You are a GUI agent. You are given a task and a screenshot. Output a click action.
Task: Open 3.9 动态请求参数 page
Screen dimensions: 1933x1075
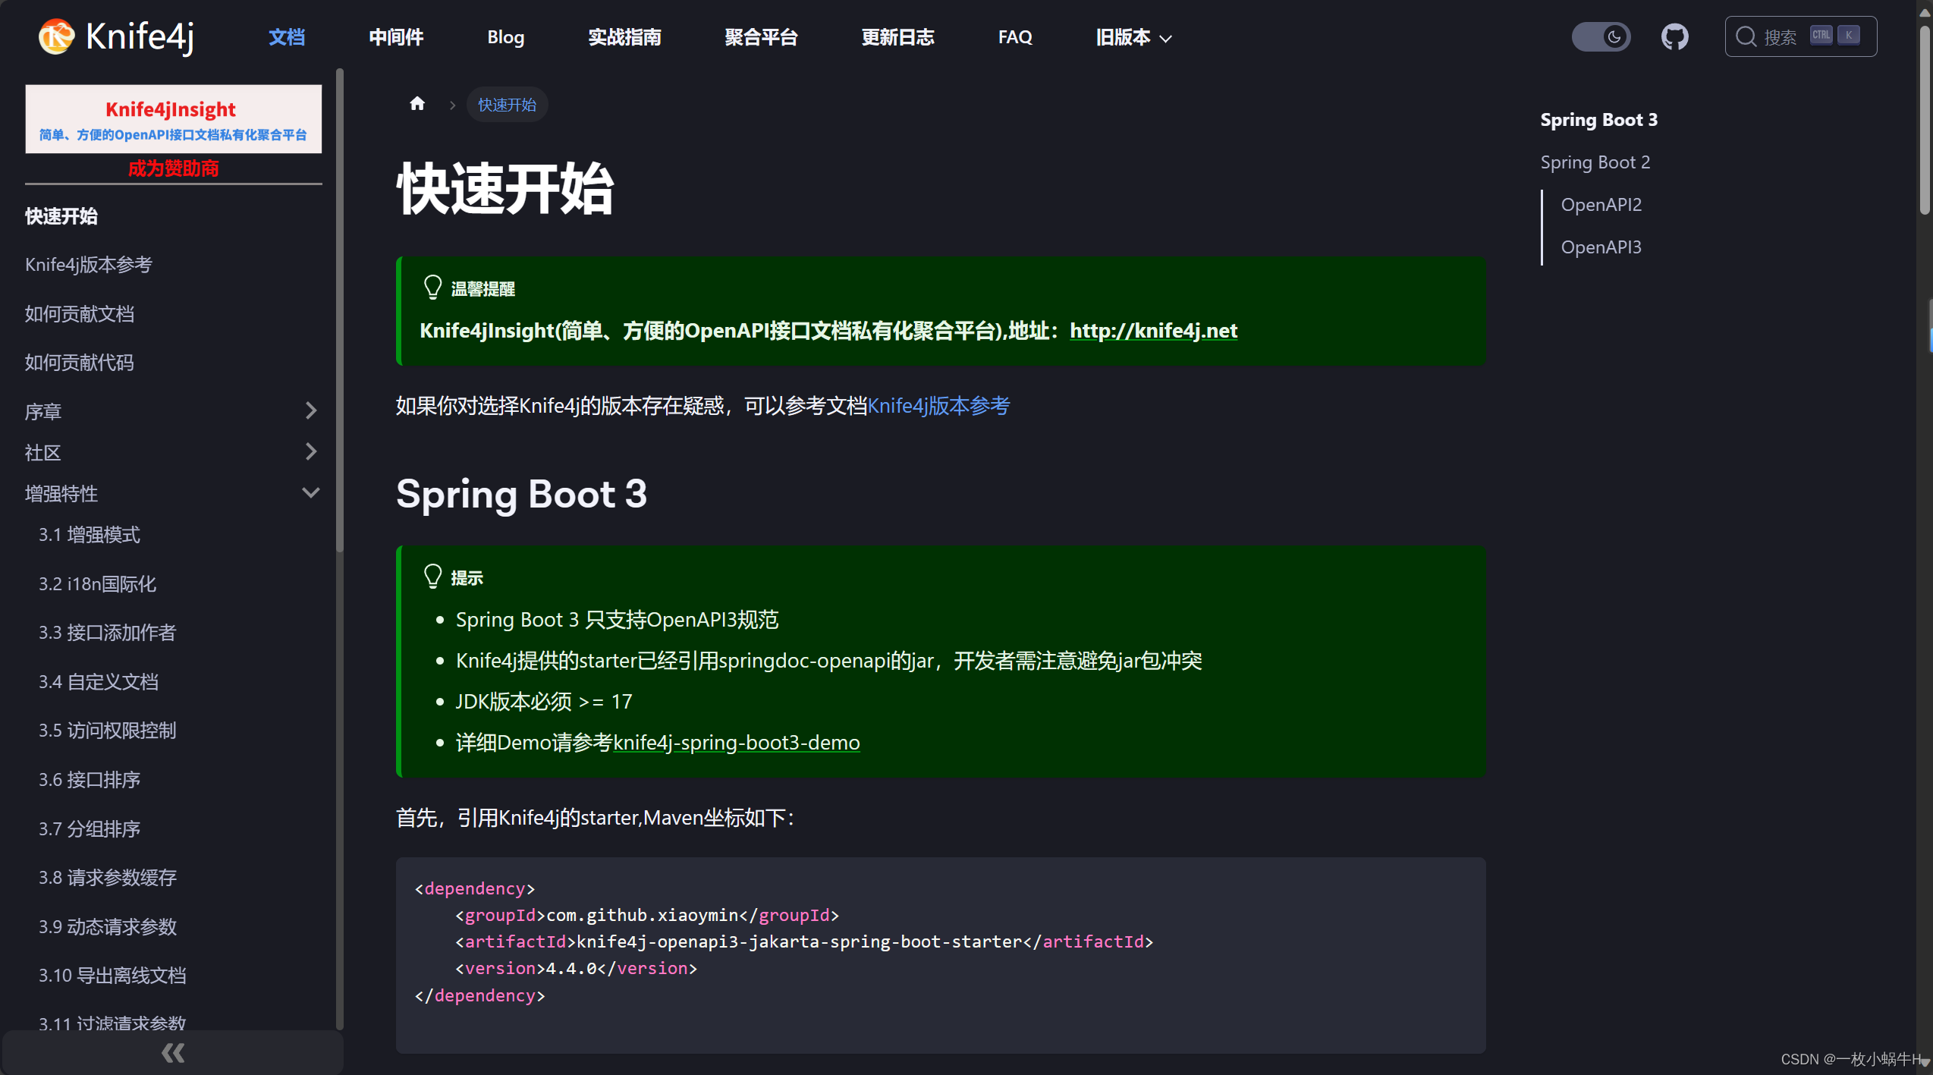(x=108, y=927)
